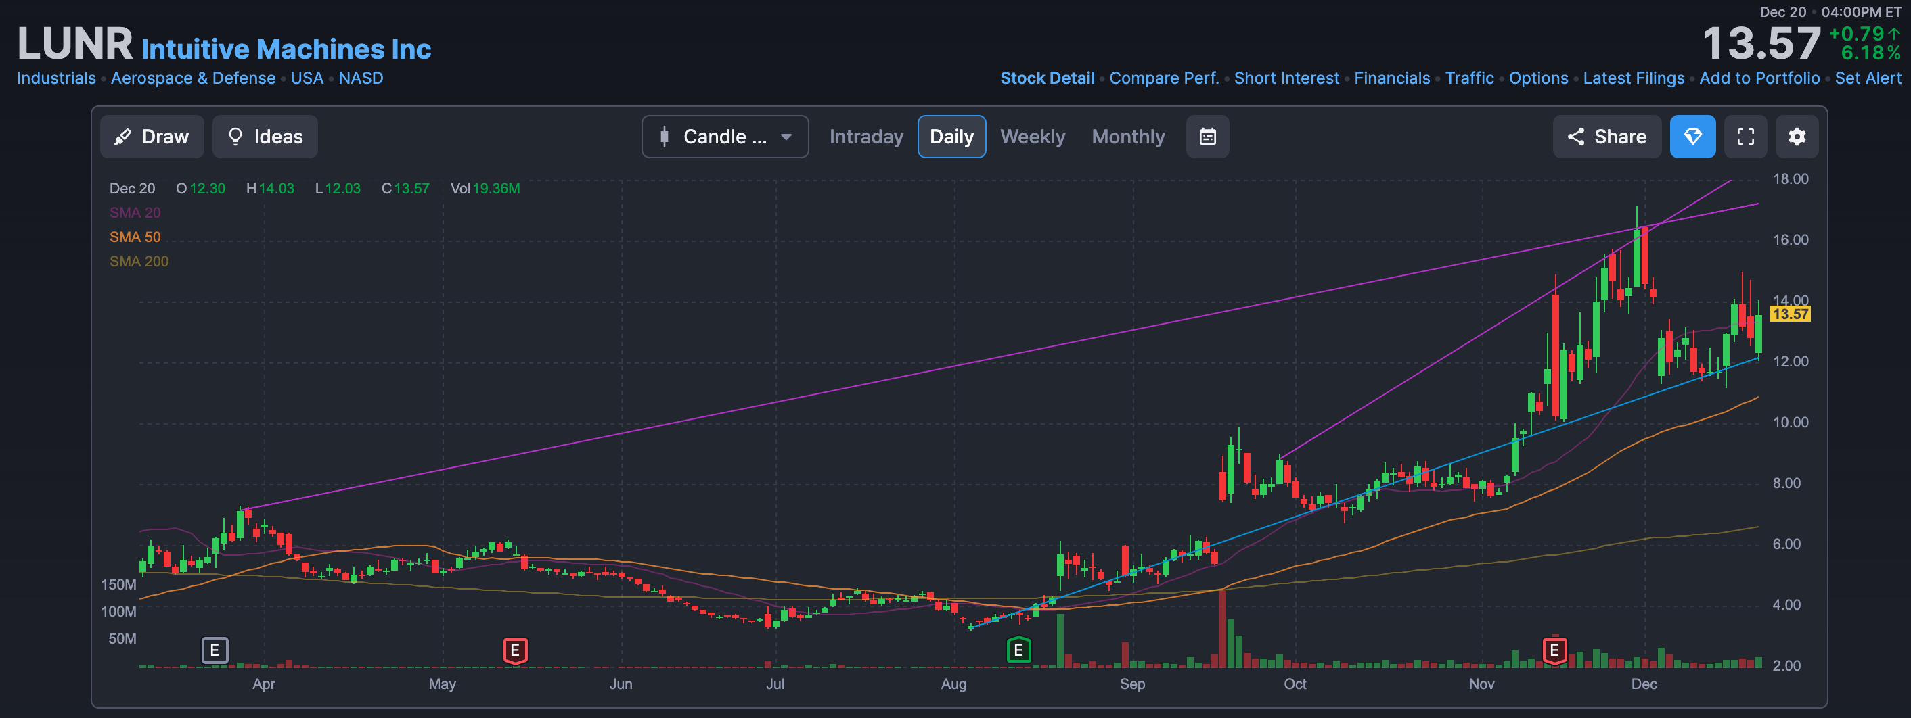This screenshot has height=718, width=1911.
Task: Open the NASD exchange link
Action: (361, 78)
